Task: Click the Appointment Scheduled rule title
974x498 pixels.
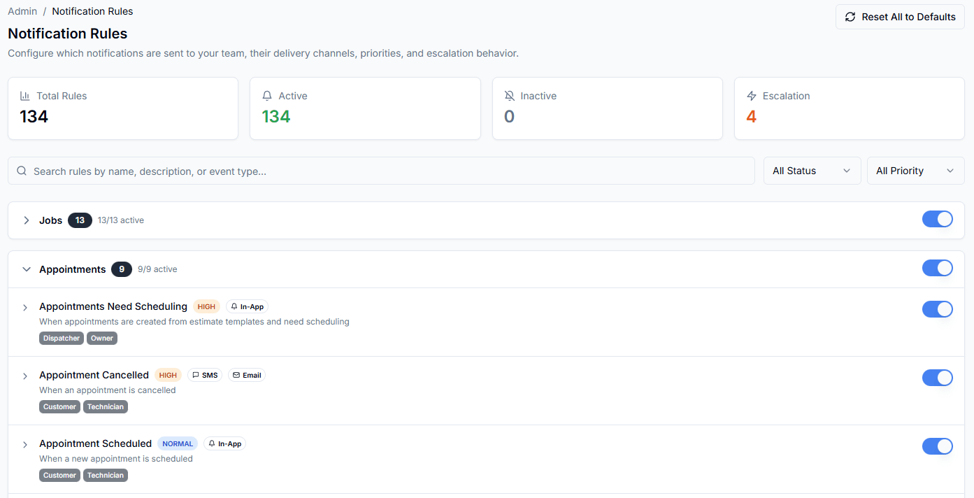Action: tap(95, 443)
